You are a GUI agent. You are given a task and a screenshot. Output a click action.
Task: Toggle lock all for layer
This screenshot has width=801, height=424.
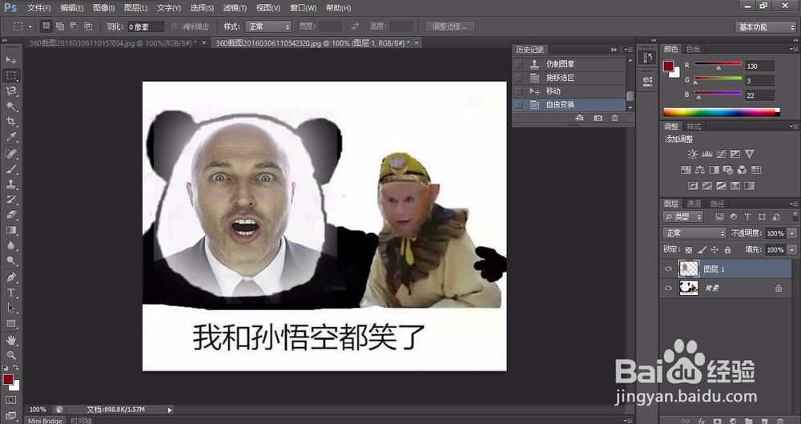coord(727,250)
